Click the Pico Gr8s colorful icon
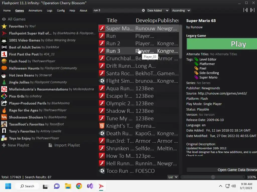 pyautogui.click(x=4, y=96)
